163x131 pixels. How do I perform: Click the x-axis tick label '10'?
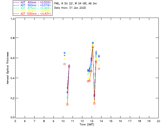pos(63,121)
